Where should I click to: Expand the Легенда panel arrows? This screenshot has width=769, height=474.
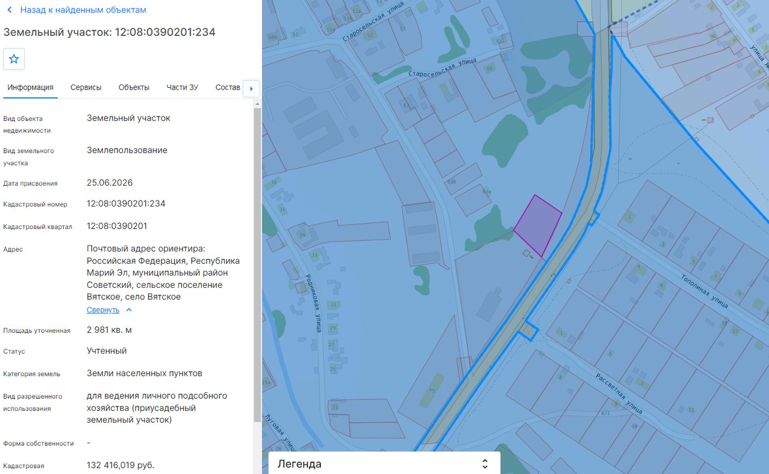(x=484, y=464)
